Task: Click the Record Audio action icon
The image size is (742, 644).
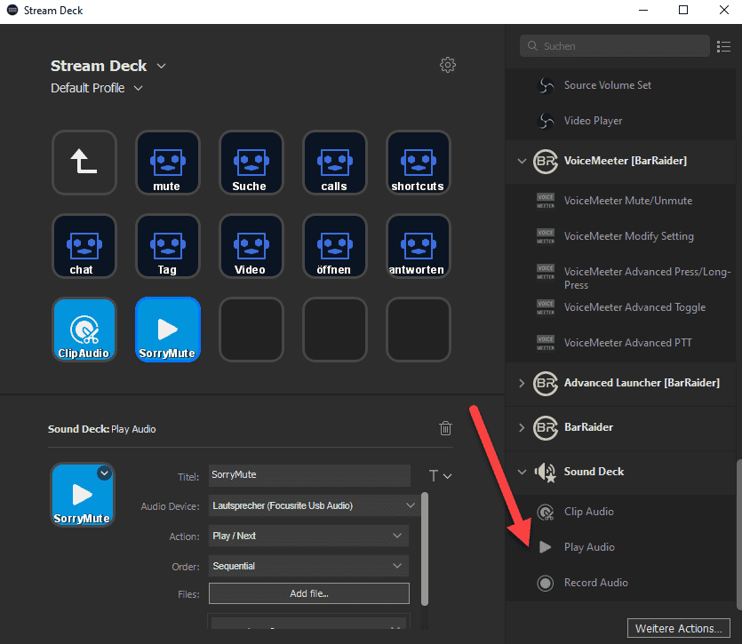Action: click(x=545, y=583)
